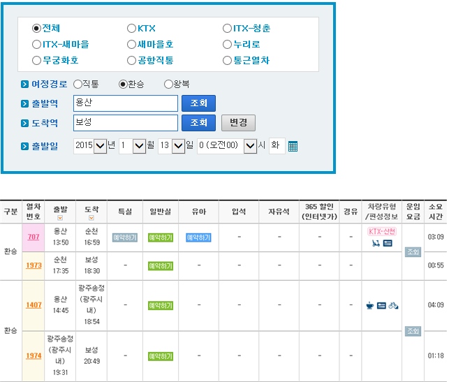Click the wheelchair seat icon for train 707

click(x=376, y=243)
